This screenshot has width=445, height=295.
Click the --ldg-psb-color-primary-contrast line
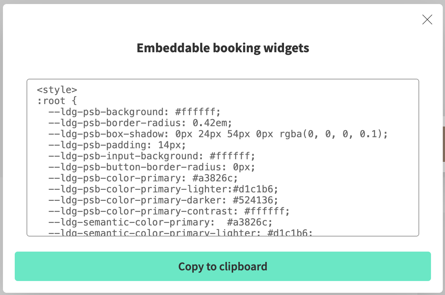[x=169, y=211]
